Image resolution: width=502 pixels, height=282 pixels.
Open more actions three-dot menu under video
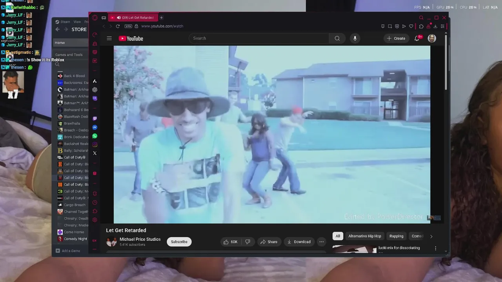click(322, 242)
